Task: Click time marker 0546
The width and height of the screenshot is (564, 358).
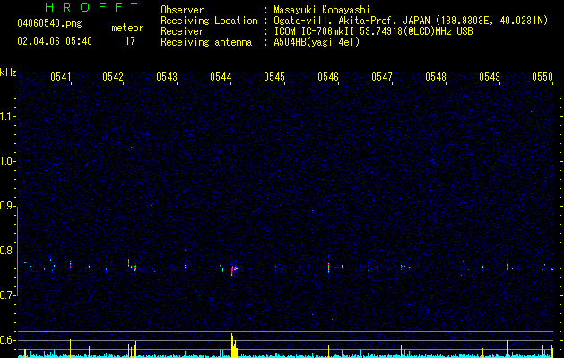Action: click(x=328, y=76)
